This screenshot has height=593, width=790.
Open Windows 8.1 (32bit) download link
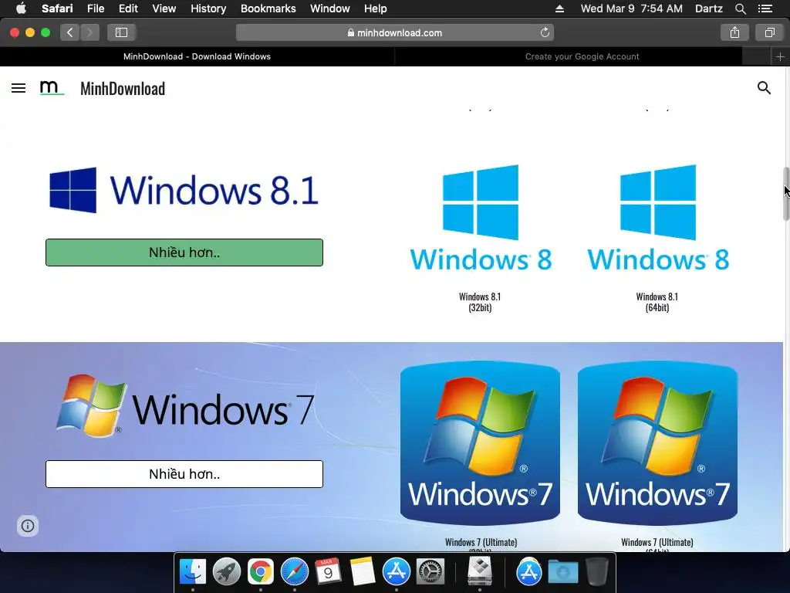pos(480,302)
